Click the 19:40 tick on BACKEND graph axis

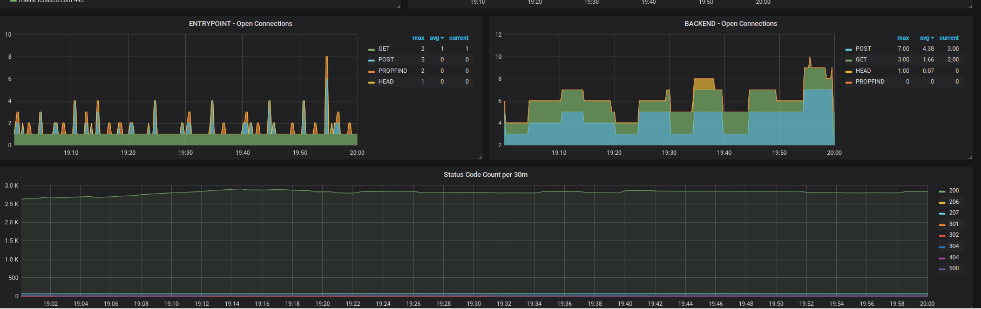pyautogui.click(x=724, y=153)
